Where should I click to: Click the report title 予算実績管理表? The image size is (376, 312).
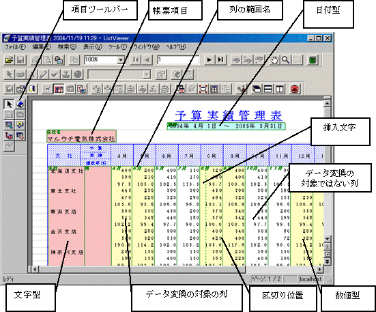pyautogui.click(x=229, y=115)
